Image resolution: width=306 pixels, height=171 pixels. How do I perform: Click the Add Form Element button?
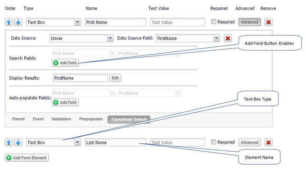tap(27, 158)
